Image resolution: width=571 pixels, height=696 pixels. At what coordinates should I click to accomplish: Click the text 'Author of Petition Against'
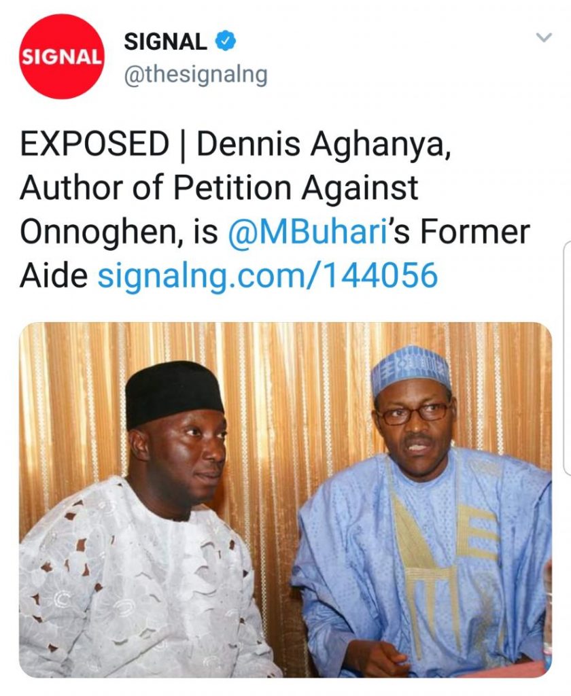[219, 188]
